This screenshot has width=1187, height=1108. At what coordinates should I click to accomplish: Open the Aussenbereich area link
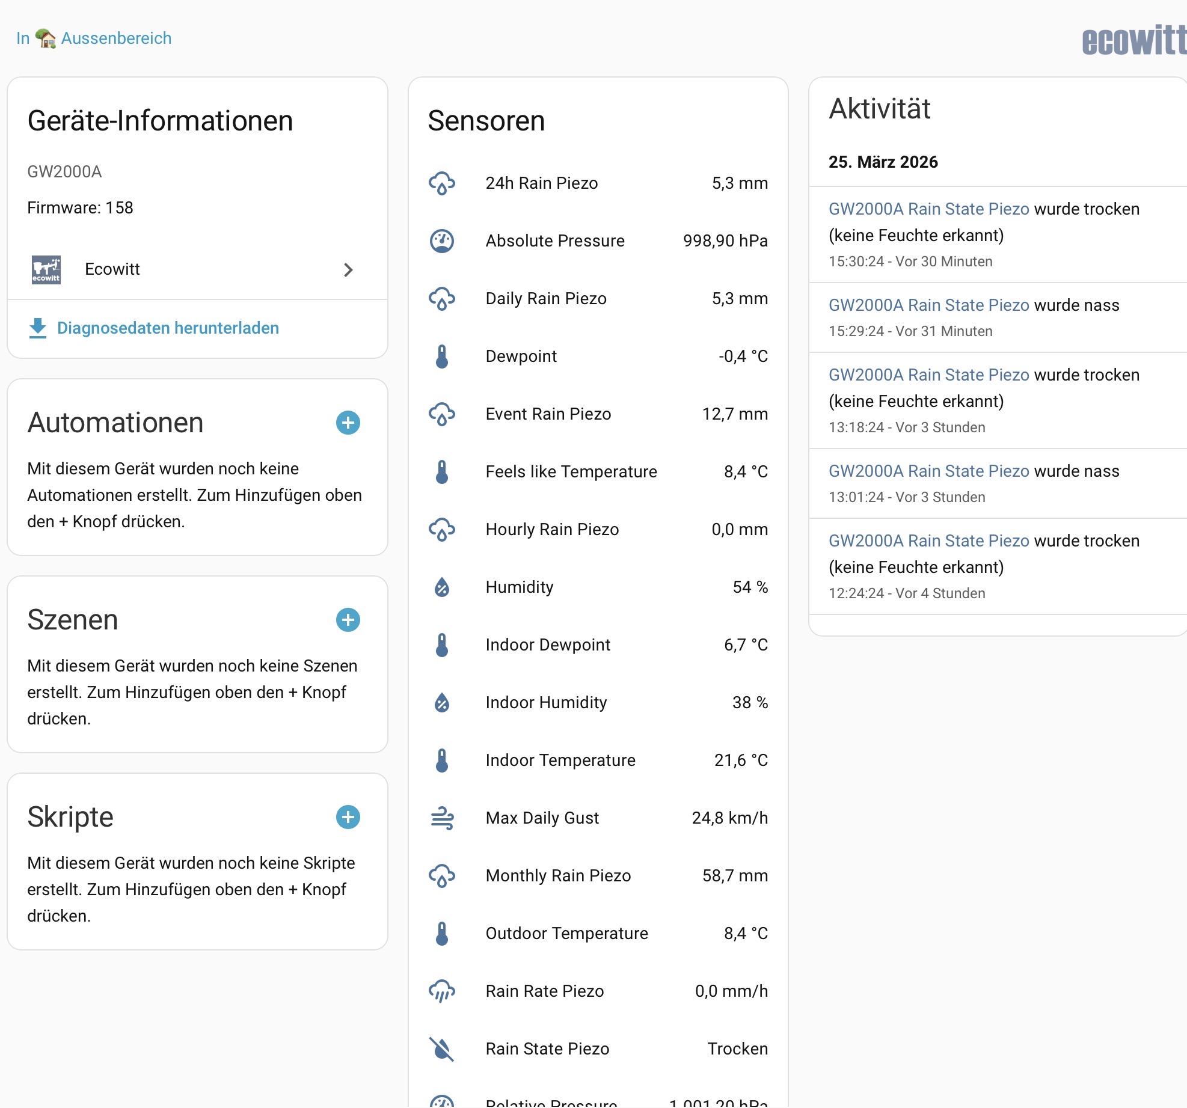(x=116, y=38)
